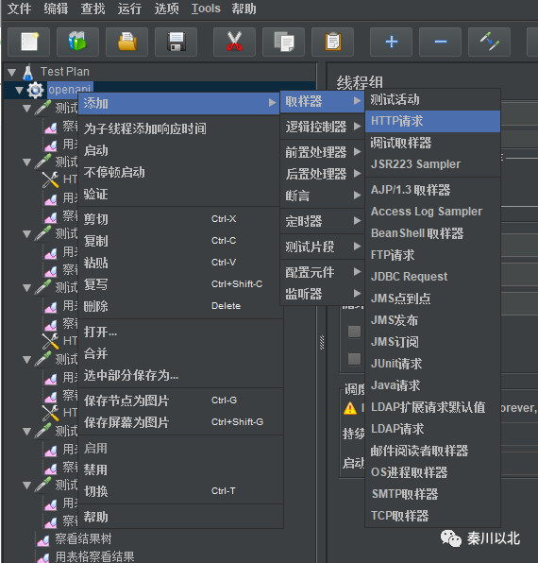Click the Toggle enable/disable toolbar icon

tap(489, 42)
